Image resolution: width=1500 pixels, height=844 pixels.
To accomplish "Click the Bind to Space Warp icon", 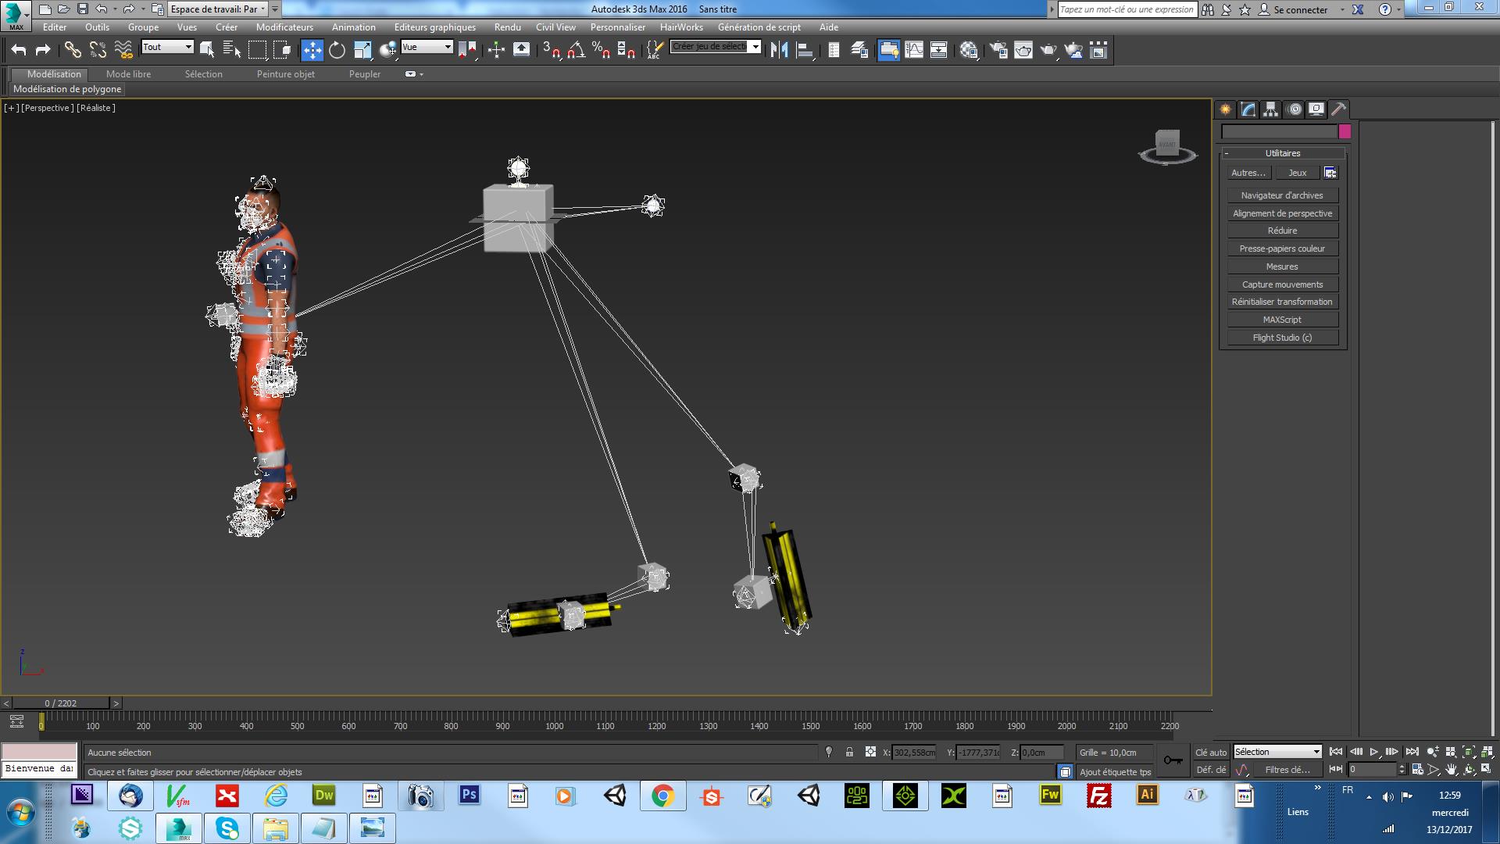I will click(123, 50).
